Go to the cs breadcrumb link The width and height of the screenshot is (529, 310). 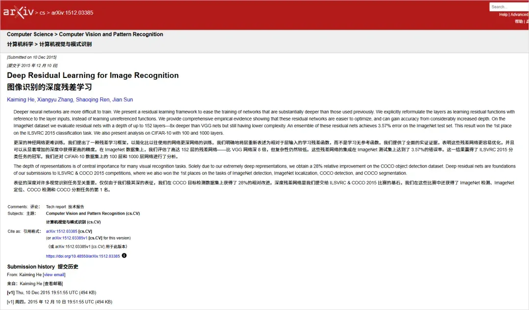(x=42, y=13)
